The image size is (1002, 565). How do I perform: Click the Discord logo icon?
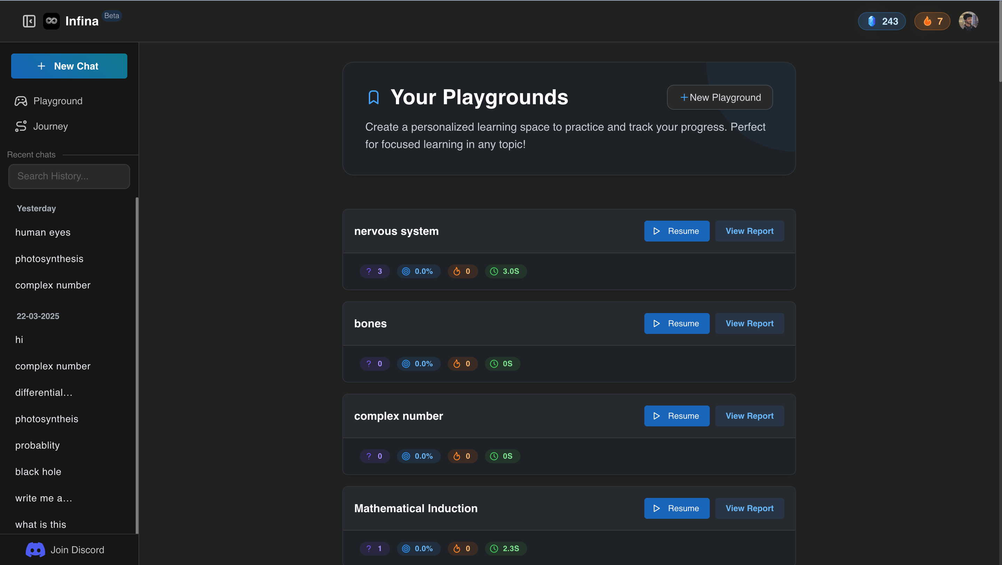tap(35, 549)
